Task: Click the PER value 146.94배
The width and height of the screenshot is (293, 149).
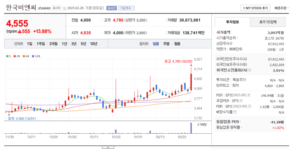Action: [267, 96]
